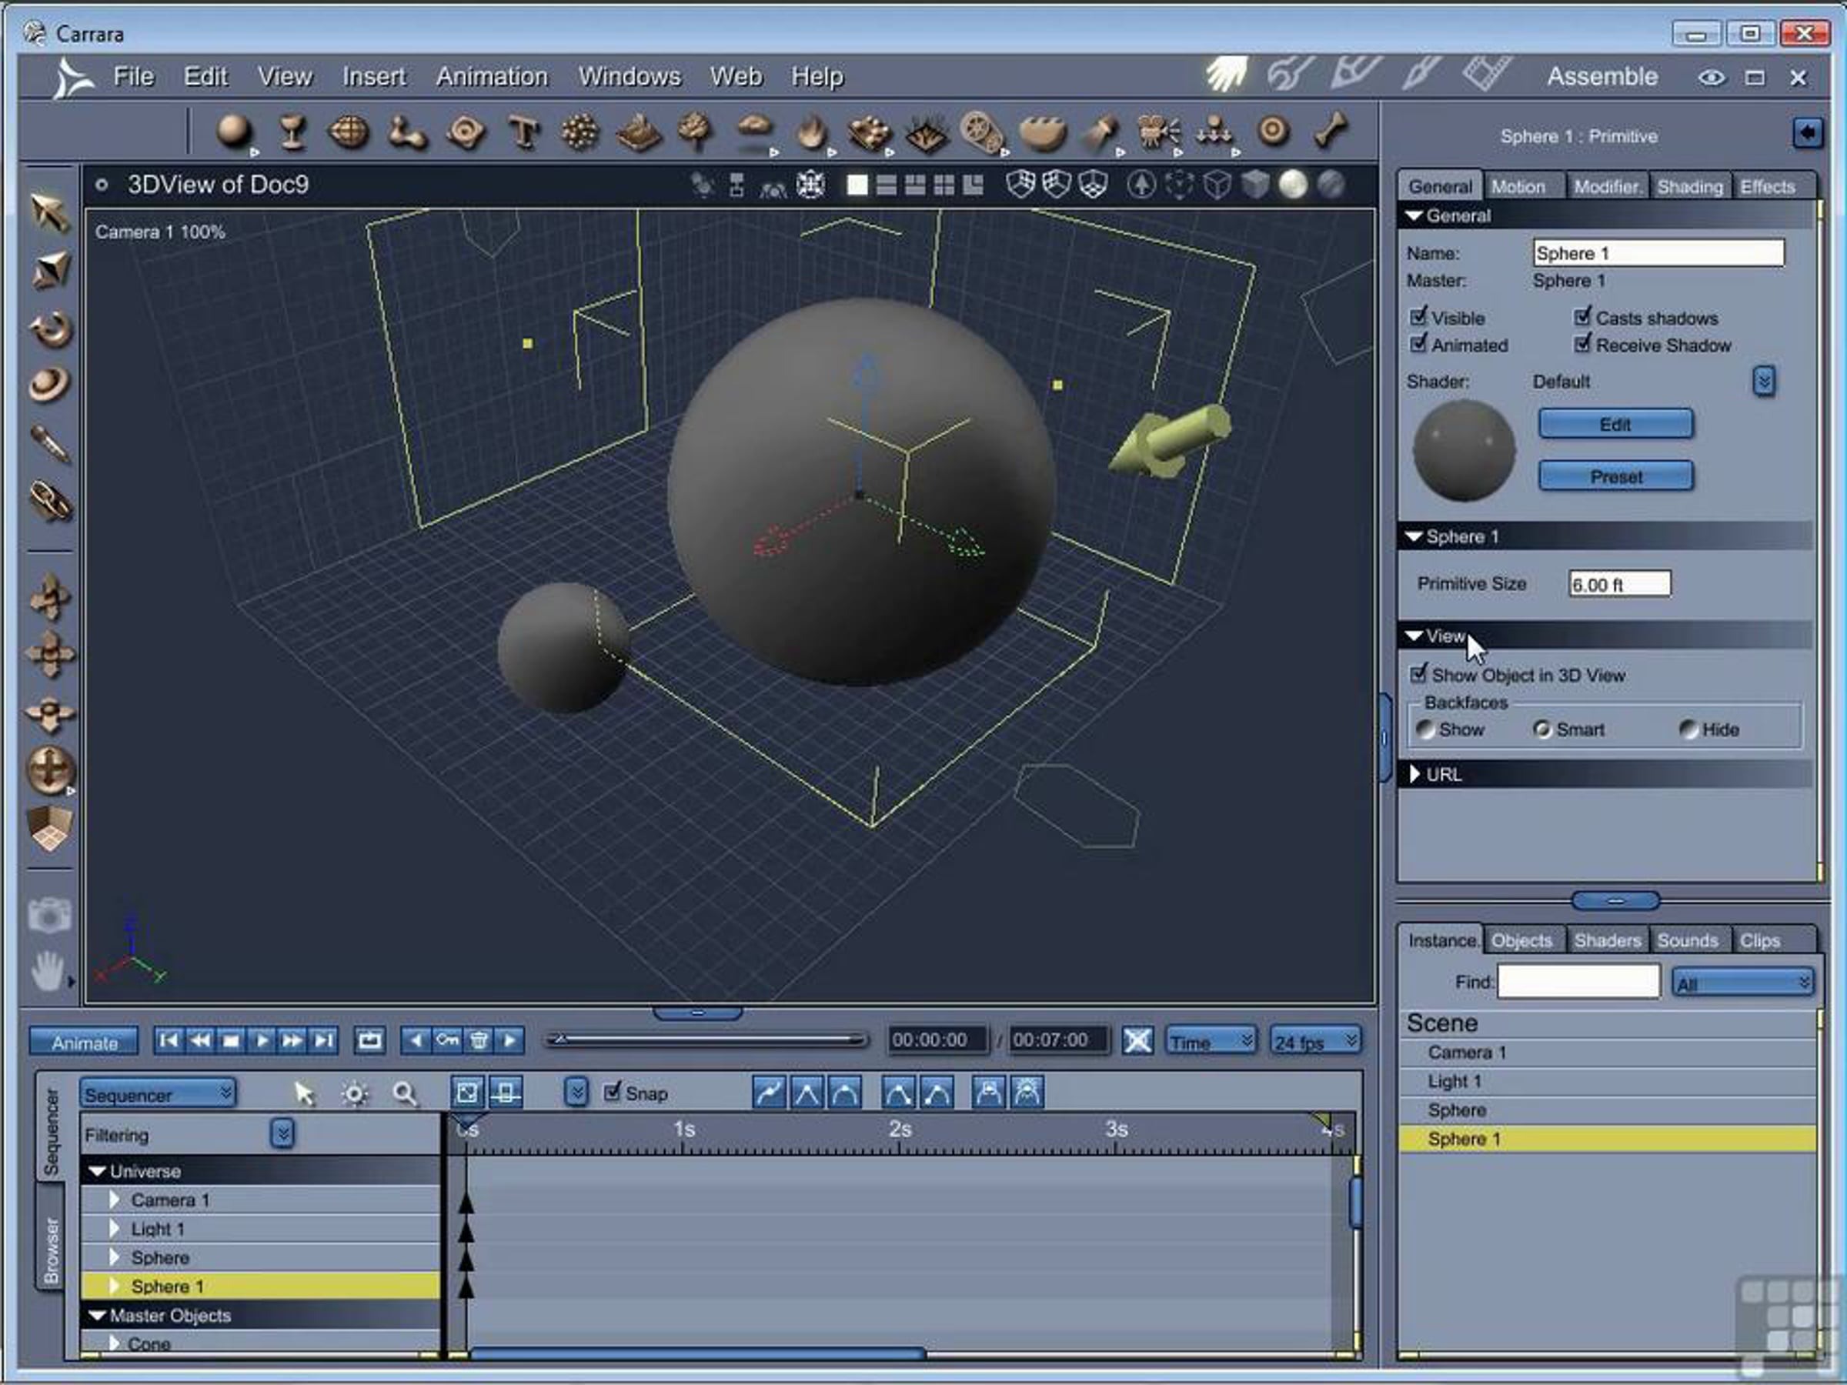Insert a bone with bone icon
This screenshot has width=1847, height=1385.
click(1329, 130)
